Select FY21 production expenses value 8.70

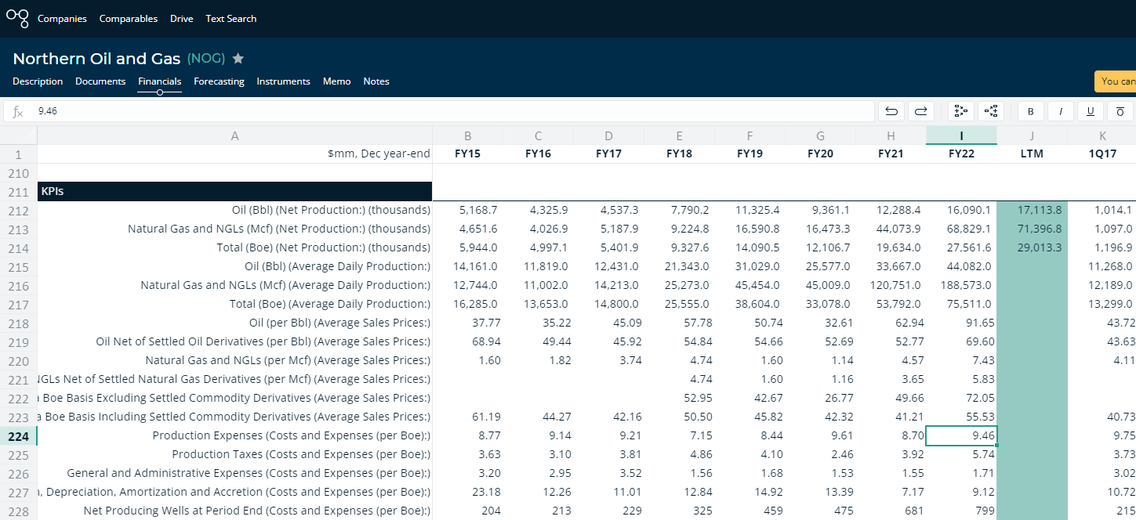[x=891, y=435]
